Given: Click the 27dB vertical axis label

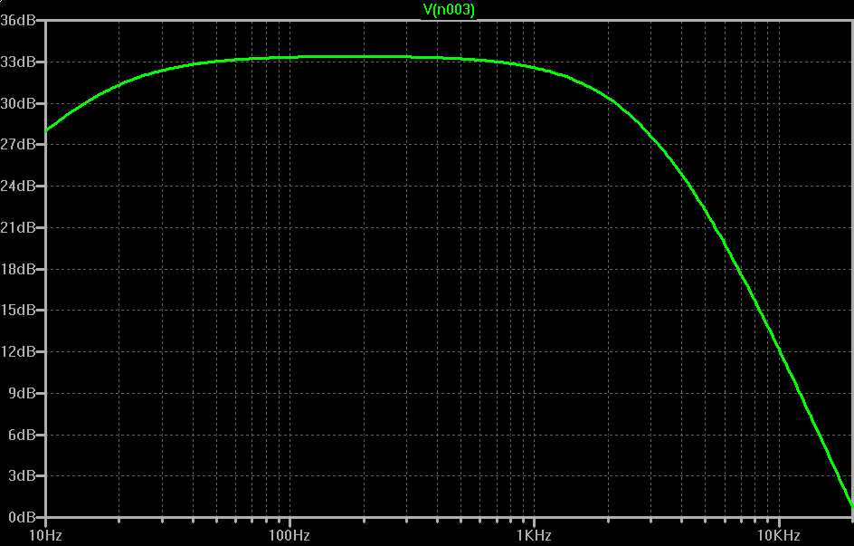Looking at the screenshot, I should click(x=18, y=144).
